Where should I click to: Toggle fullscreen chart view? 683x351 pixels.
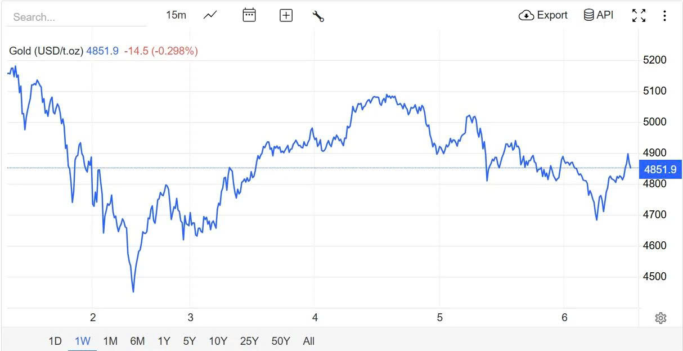[x=639, y=15]
